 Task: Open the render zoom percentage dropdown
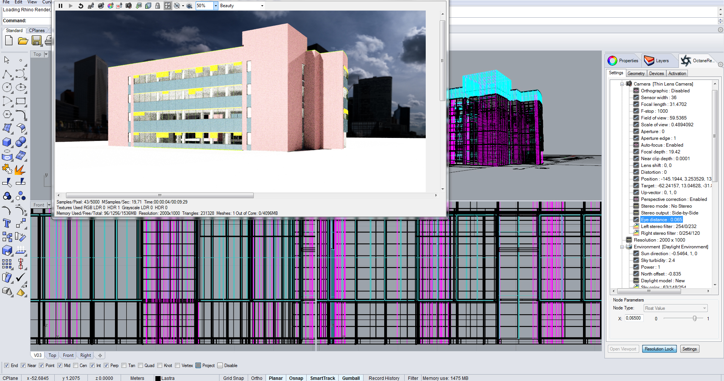[216, 6]
